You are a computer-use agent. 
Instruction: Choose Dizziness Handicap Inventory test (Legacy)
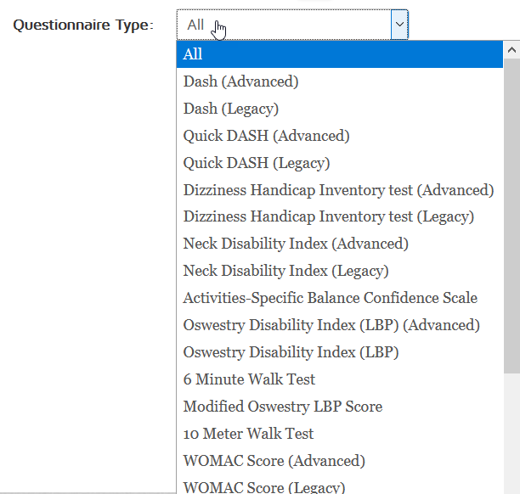tap(328, 217)
